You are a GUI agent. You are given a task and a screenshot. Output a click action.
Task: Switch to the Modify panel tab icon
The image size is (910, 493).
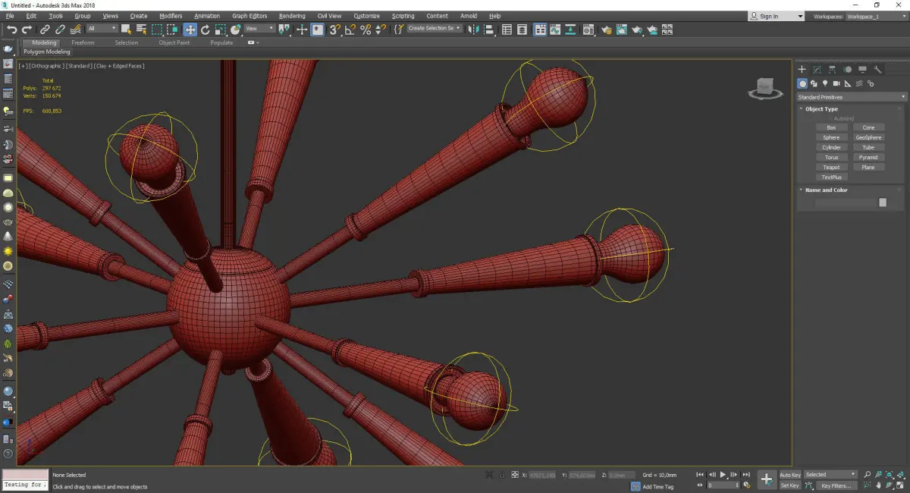coord(817,70)
